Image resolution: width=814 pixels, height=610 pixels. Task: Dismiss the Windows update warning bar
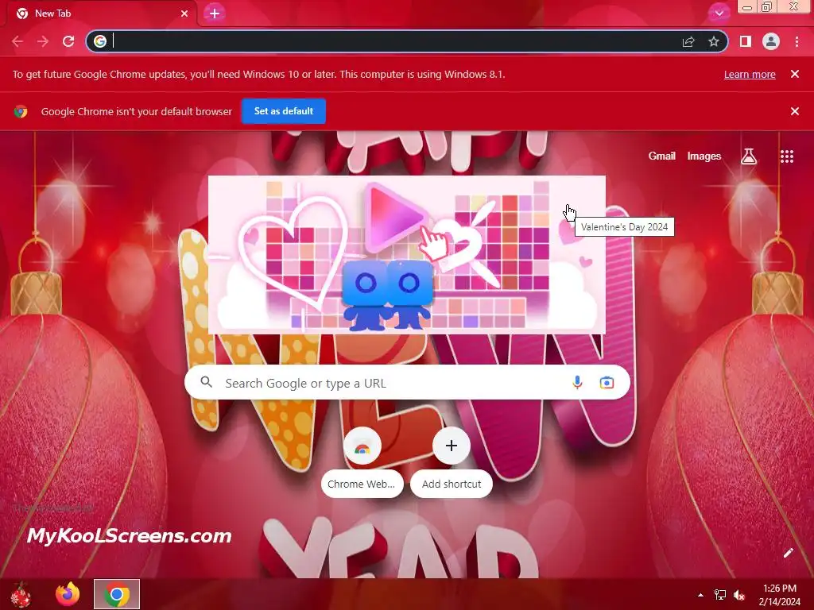[x=795, y=74]
